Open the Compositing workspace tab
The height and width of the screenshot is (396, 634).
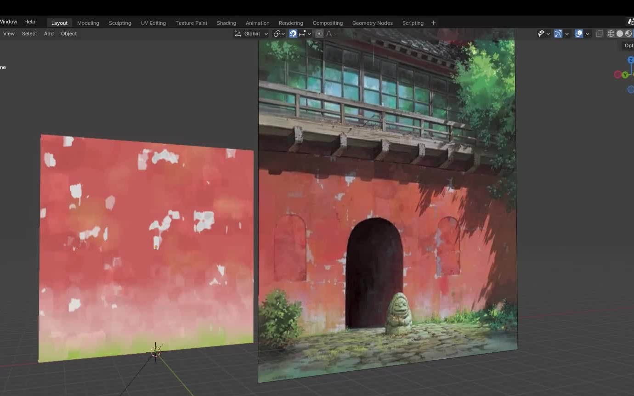tap(328, 23)
